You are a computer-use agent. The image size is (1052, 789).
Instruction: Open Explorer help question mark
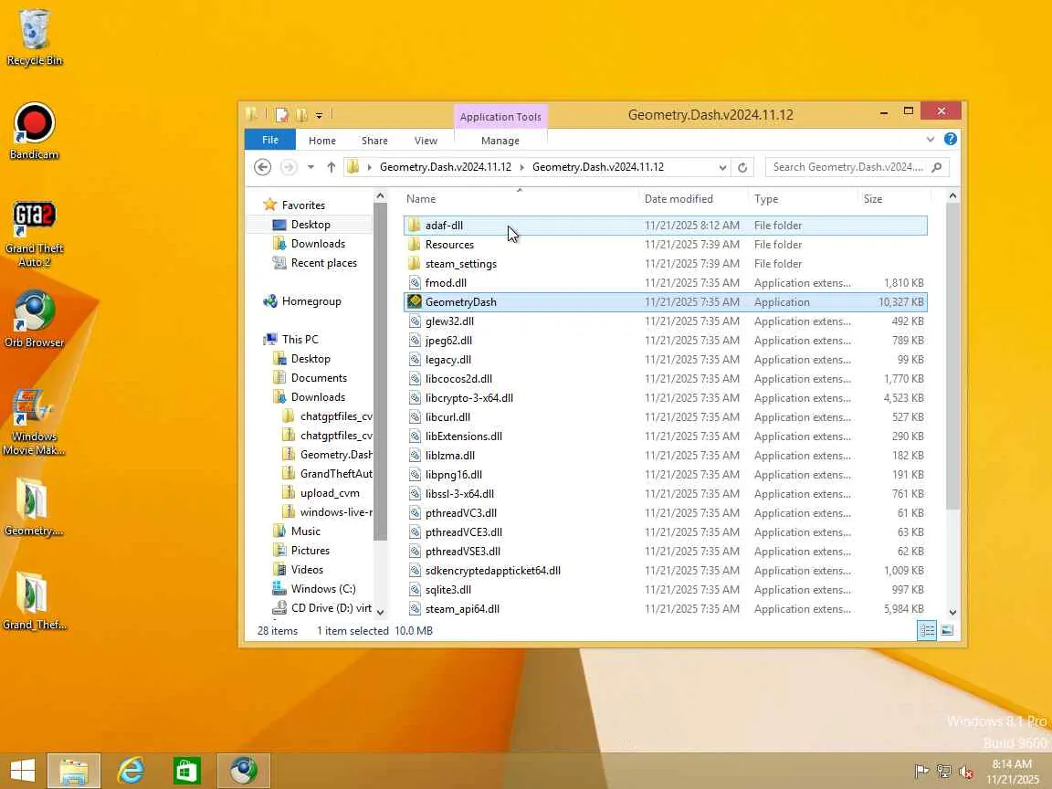point(950,139)
